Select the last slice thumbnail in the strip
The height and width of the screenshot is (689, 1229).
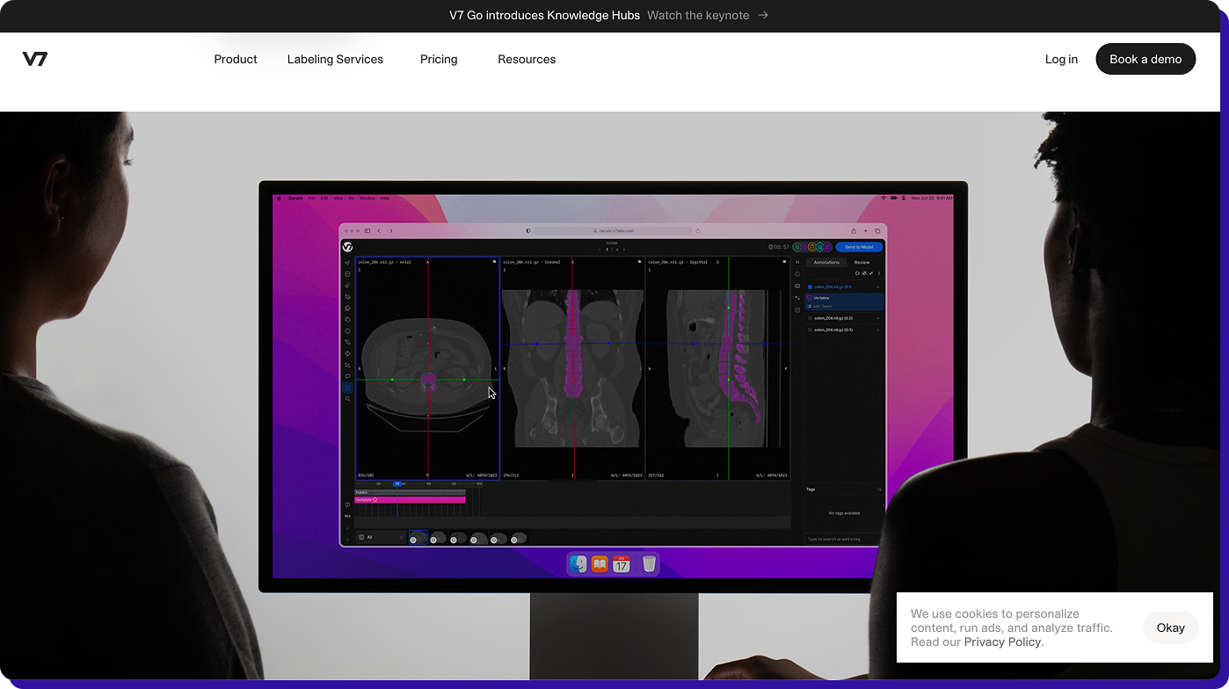(x=519, y=537)
